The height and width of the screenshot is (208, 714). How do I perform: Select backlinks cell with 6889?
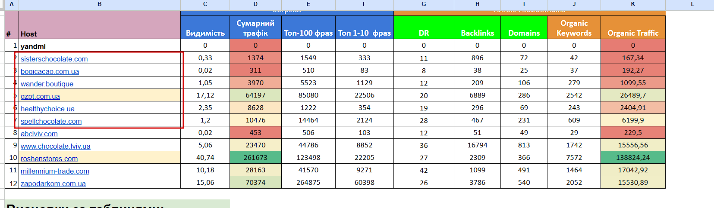pyautogui.click(x=477, y=95)
